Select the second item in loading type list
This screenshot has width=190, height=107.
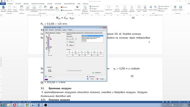click(x=92, y=37)
